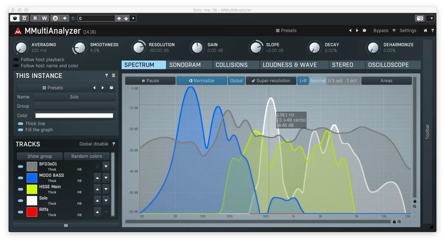Click the random preset dice icon in header
This screenshot has width=445, height=242.
(x=365, y=30)
